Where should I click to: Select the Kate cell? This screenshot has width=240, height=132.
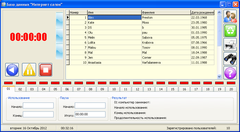pyautogui.click(x=114, y=23)
